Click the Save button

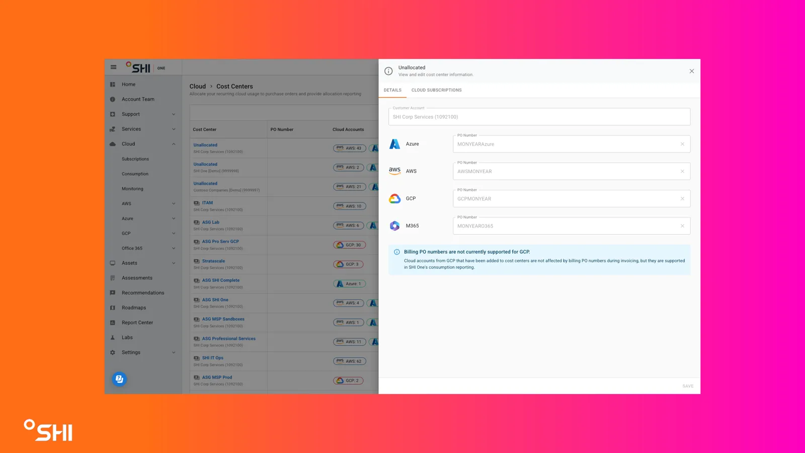pyautogui.click(x=688, y=386)
